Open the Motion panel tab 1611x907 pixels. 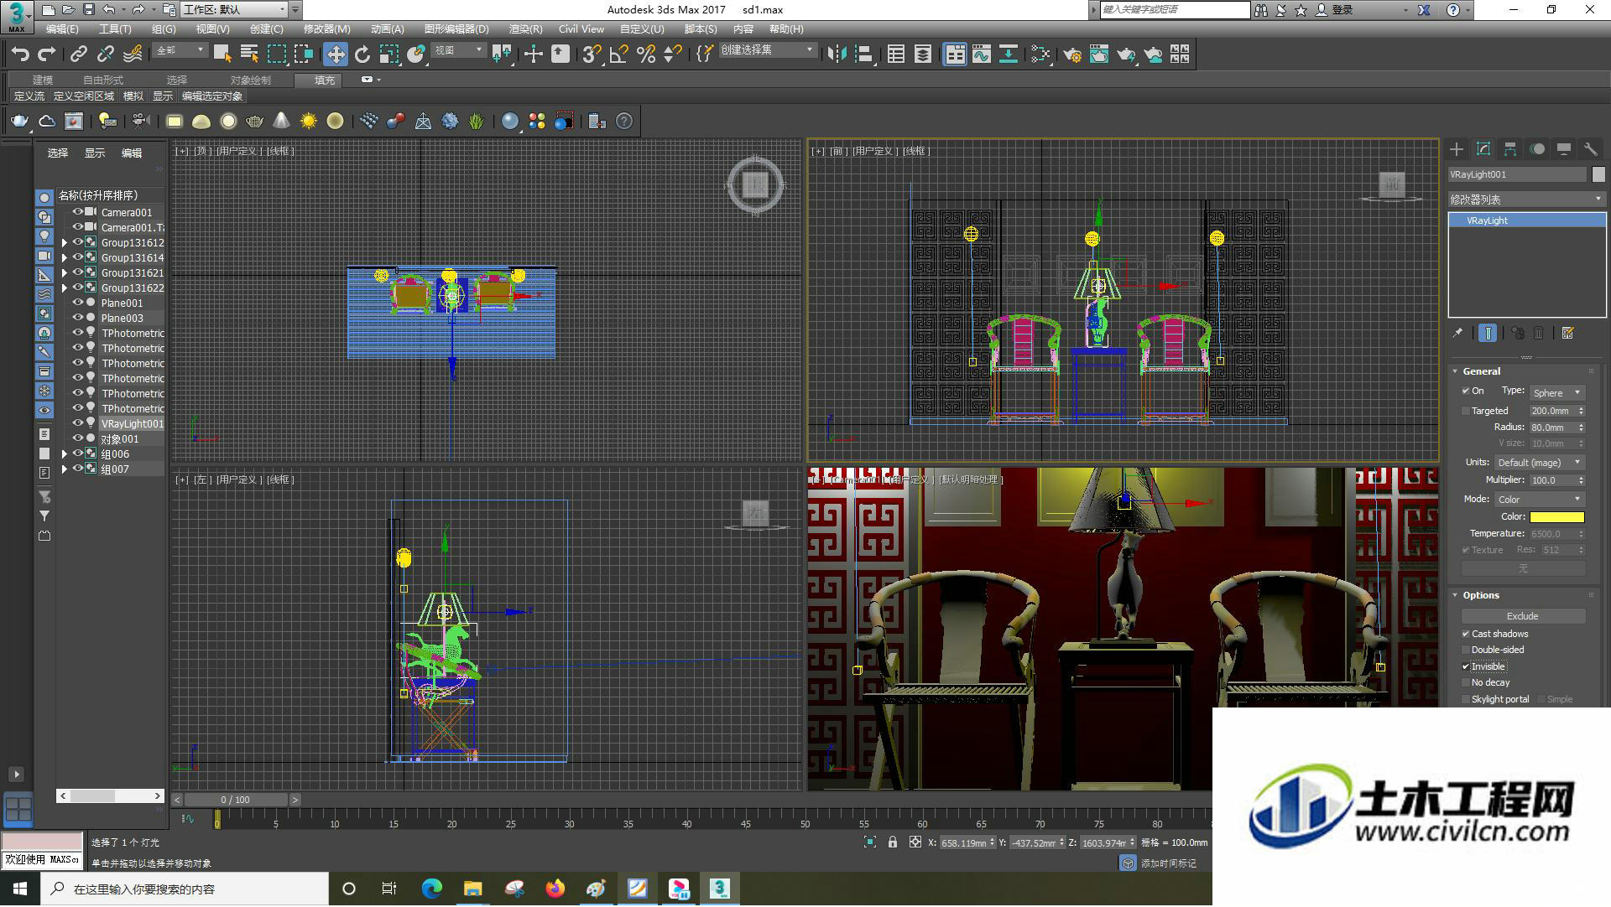tap(1537, 149)
